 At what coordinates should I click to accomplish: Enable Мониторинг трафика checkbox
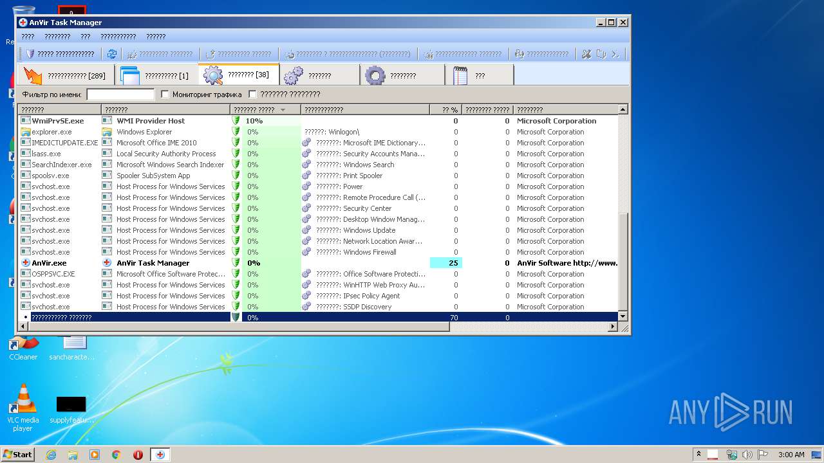pyautogui.click(x=165, y=95)
